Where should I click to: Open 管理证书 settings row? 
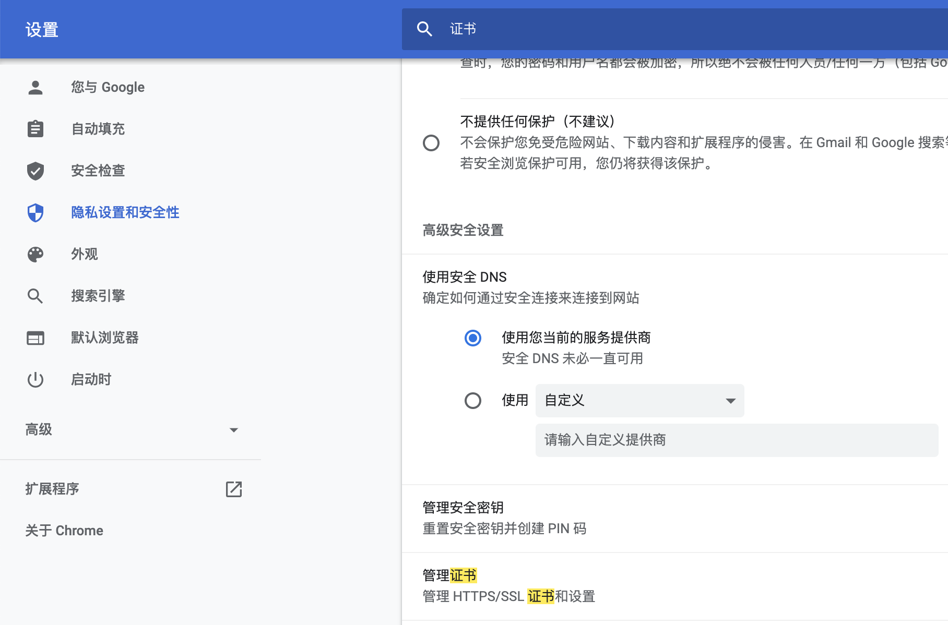coord(675,586)
